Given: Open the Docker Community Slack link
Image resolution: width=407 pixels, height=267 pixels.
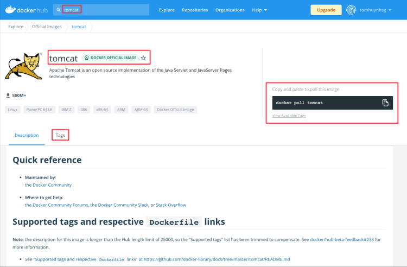Looking at the screenshot, I should click(119, 205).
